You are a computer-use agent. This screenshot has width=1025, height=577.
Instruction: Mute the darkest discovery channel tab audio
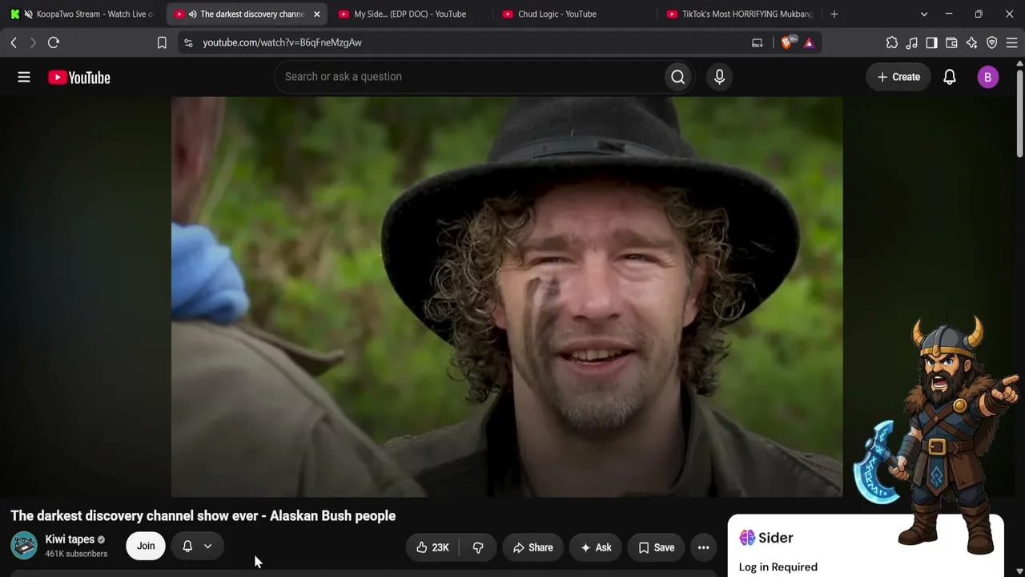192,14
